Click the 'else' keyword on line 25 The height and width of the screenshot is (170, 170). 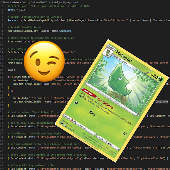(10, 91)
